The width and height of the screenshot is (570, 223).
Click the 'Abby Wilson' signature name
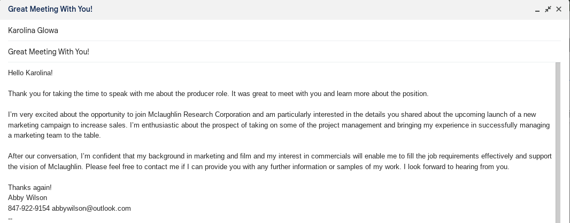click(x=27, y=198)
